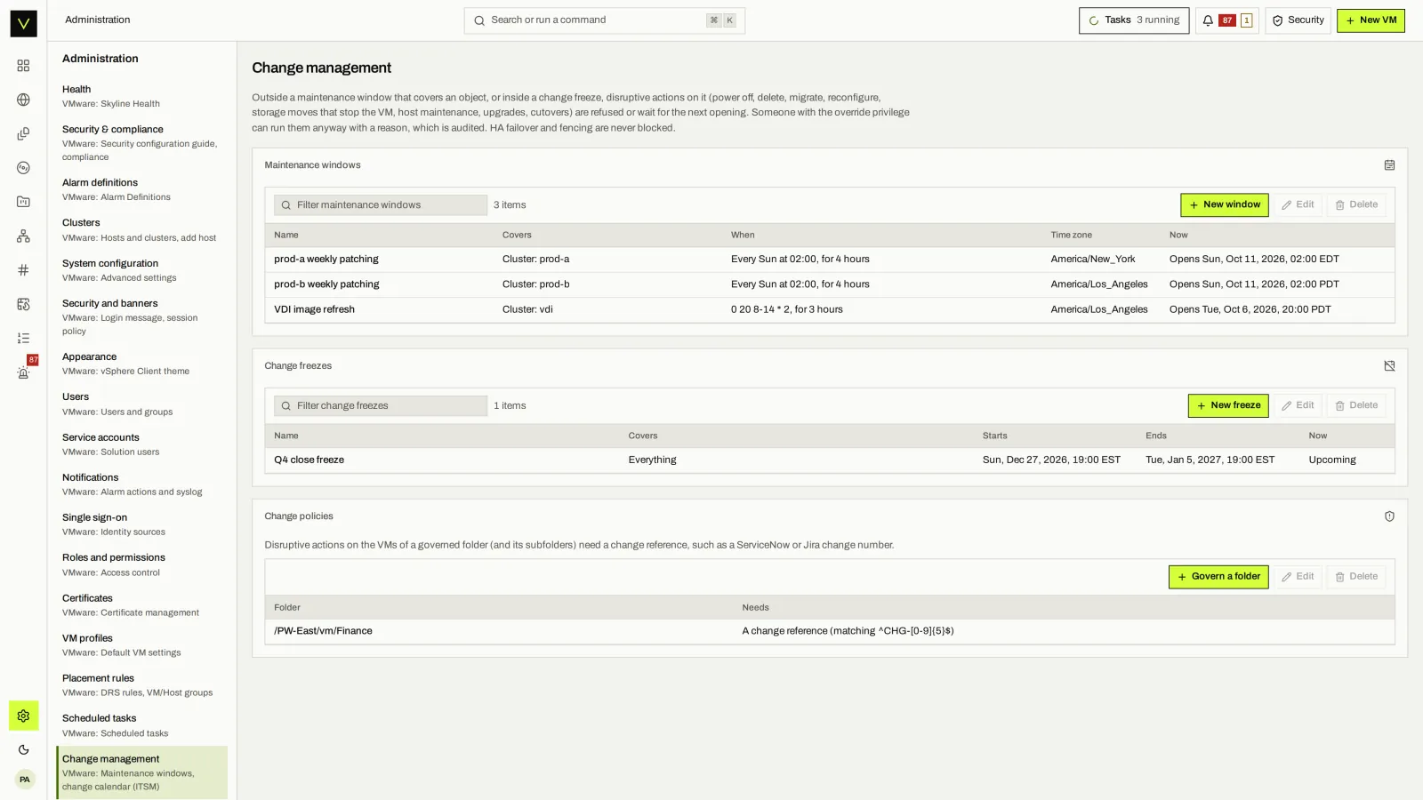The image size is (1423, 800).
Task: Click the hash tags icon in sidebar
Action: point(23,270)
